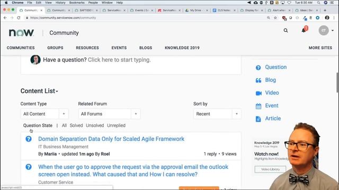Open the Sort by Recent dropdown
339x190 pixels.
[x=217, y=114]
